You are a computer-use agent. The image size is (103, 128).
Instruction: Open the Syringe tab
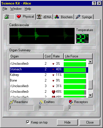point(84,17)
